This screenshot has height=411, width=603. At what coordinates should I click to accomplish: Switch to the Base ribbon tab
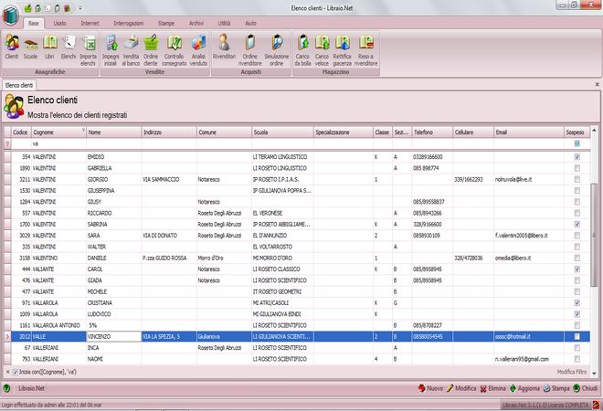click(x=34, y=24)
